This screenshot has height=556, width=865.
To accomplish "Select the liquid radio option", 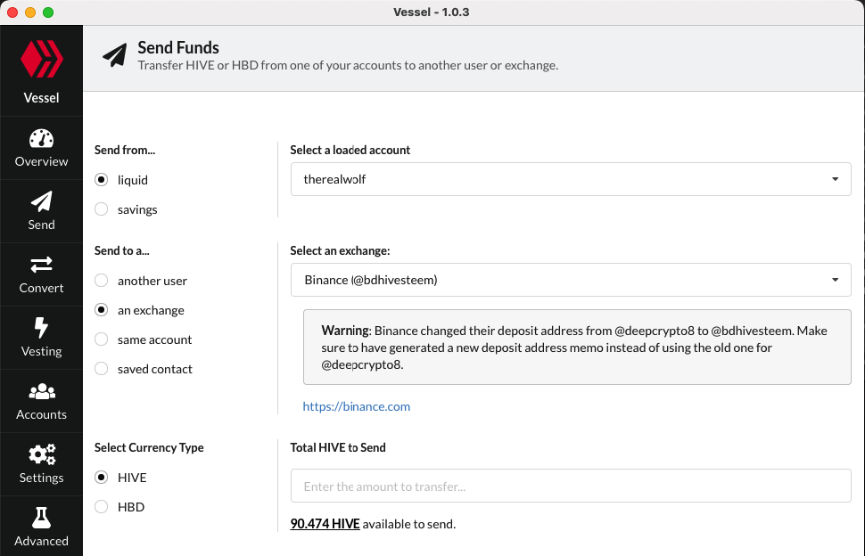I will click(101, 180).
